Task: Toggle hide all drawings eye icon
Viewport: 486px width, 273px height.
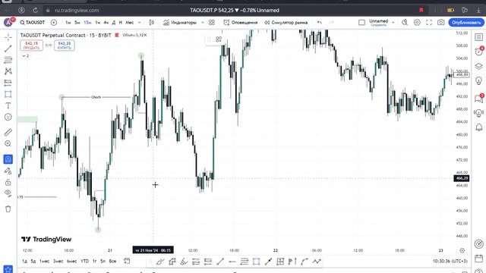Action: (x=8, y=193)
